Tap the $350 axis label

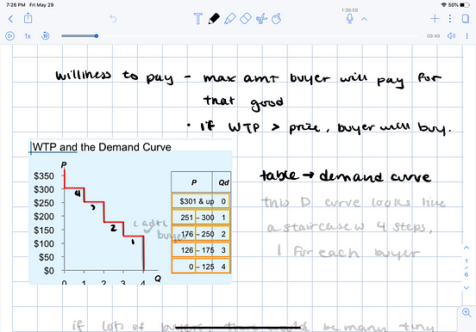coord(44,176)
